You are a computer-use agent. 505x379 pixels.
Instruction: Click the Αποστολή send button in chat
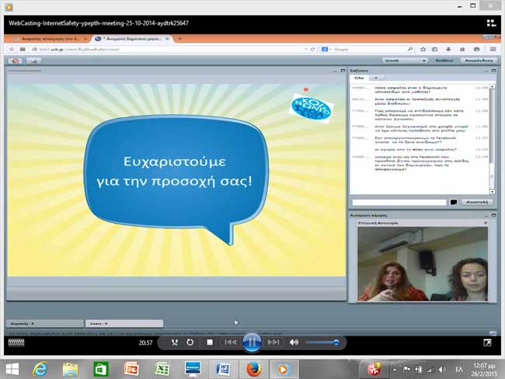click(x=476, y=202)
